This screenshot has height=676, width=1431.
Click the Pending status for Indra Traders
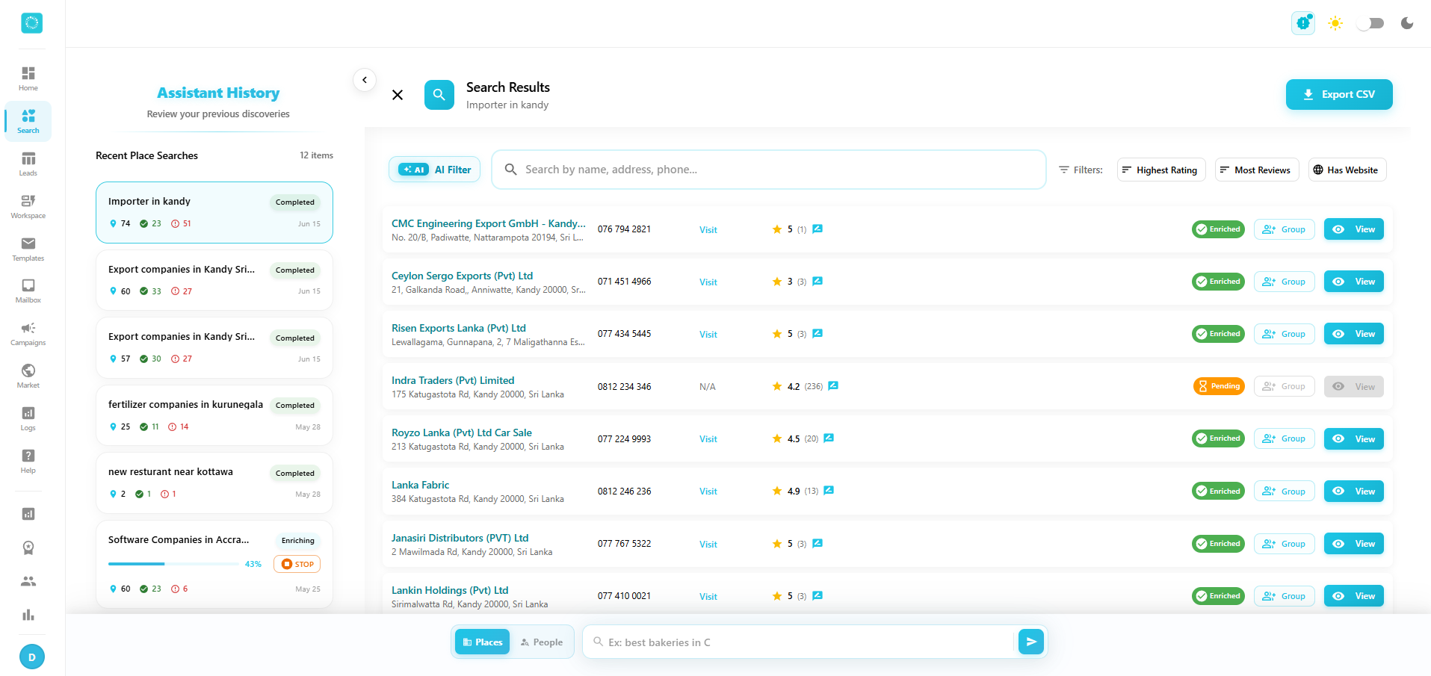(1219, 386)
